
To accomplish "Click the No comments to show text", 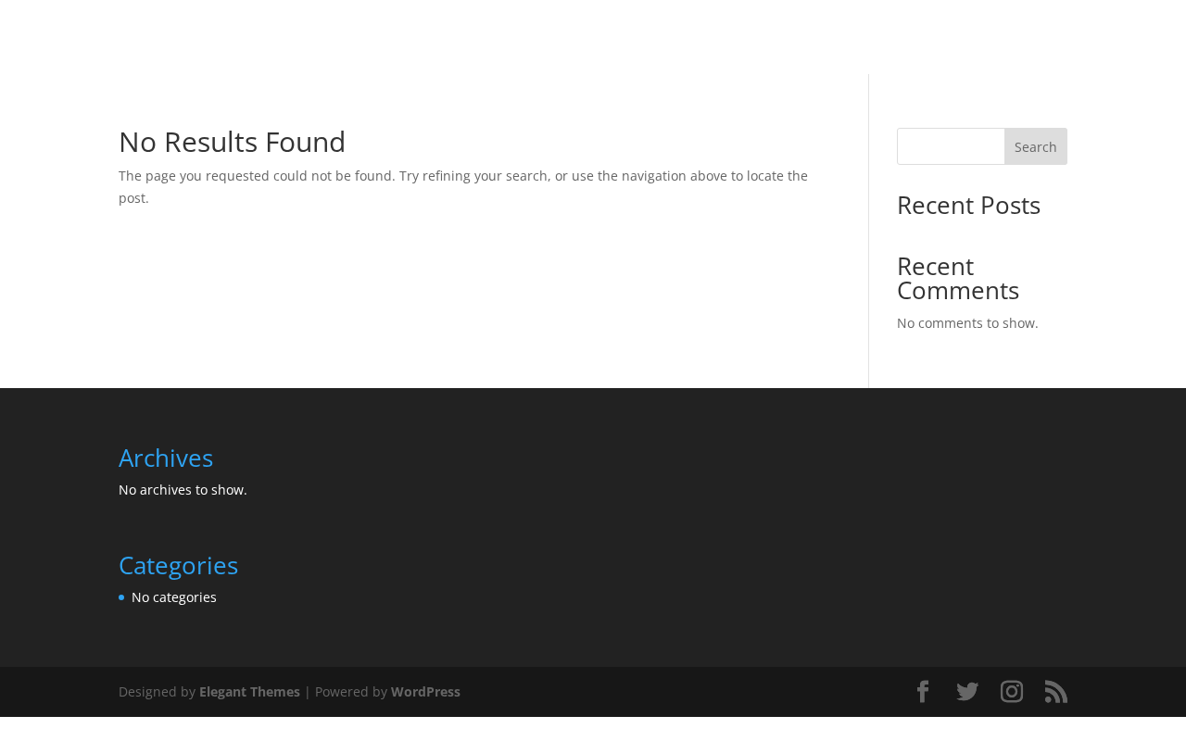I will (967, 323).
